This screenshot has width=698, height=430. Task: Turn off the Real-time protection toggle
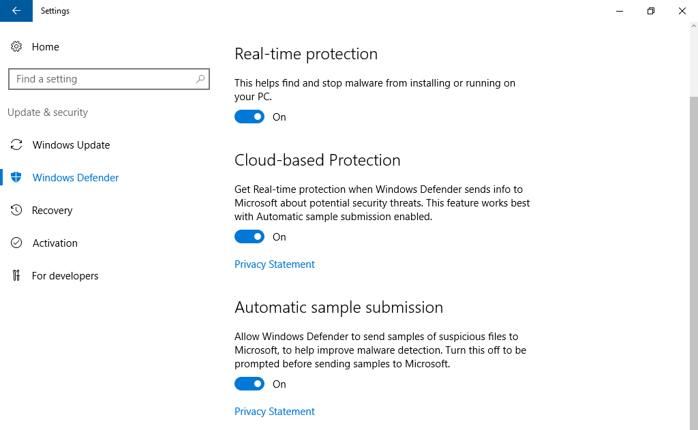pos(249,117)
